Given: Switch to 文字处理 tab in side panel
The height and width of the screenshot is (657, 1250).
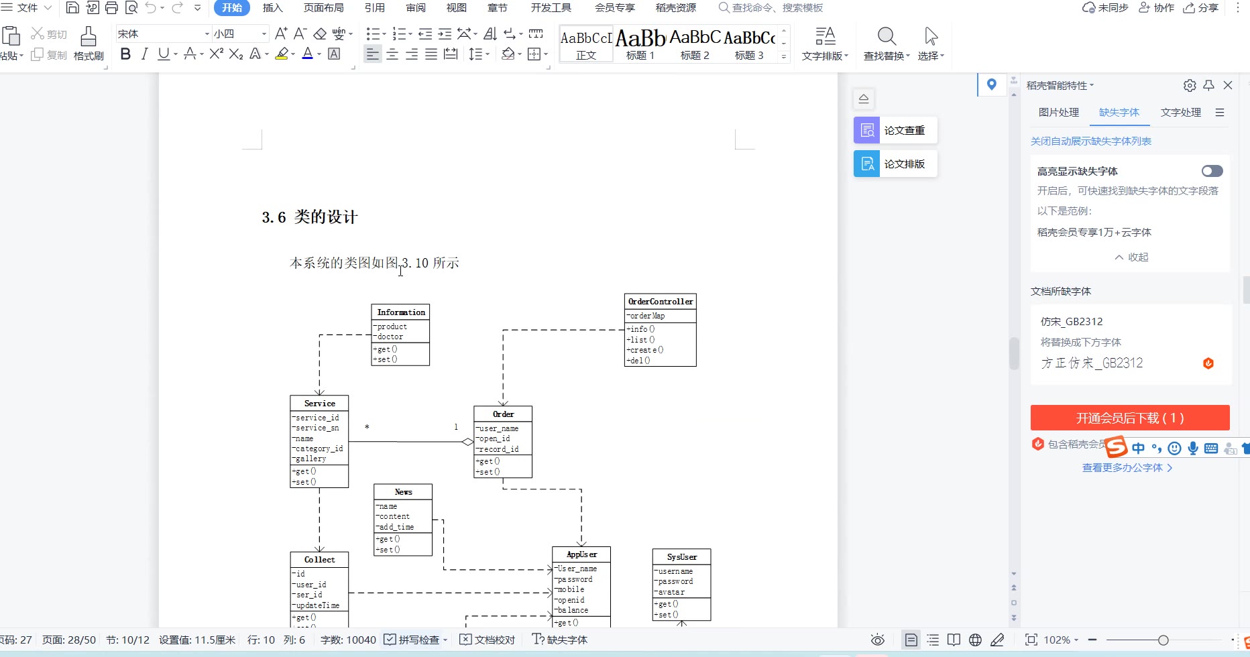Looking at the screenshot, I should pyautogui.click(x=1181, y=113).
